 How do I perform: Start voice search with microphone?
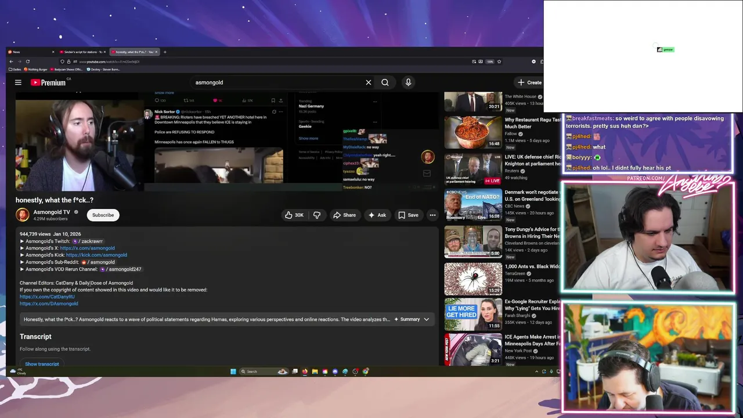[x=408, y=82]
